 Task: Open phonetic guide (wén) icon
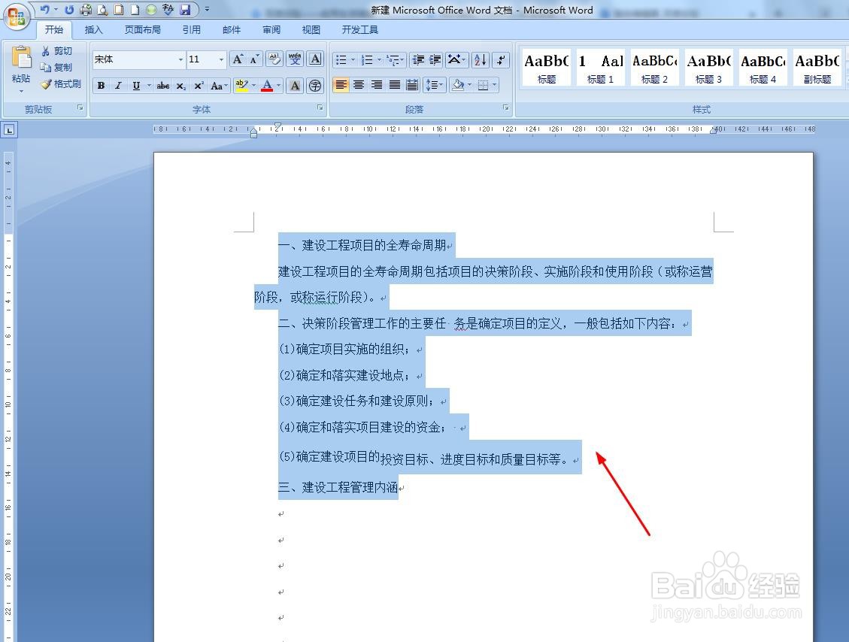pos(295,59)
